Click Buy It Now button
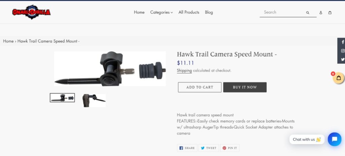 245,87
